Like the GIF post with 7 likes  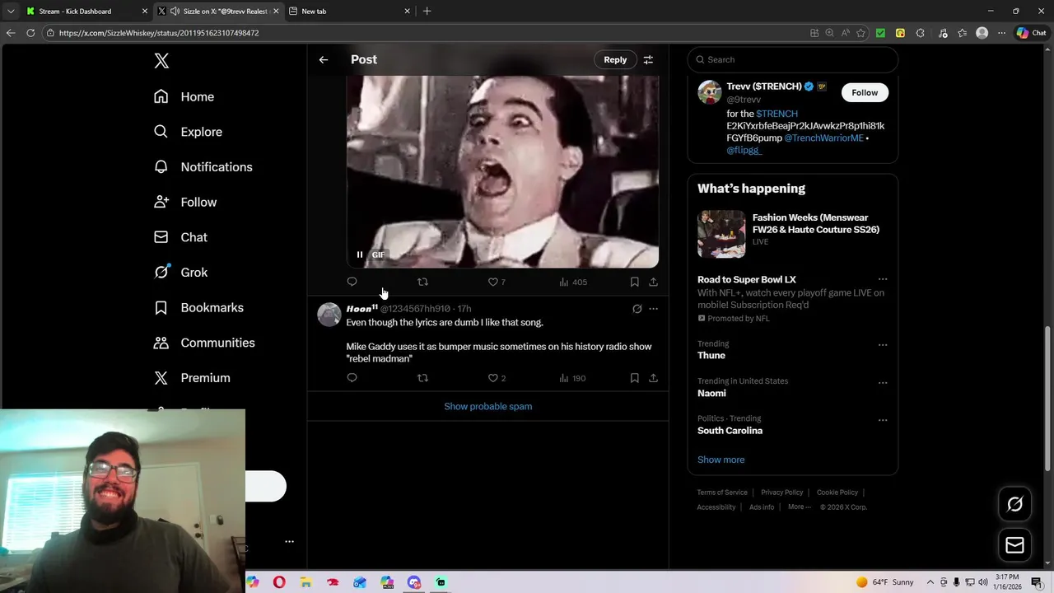pos(497,282)
